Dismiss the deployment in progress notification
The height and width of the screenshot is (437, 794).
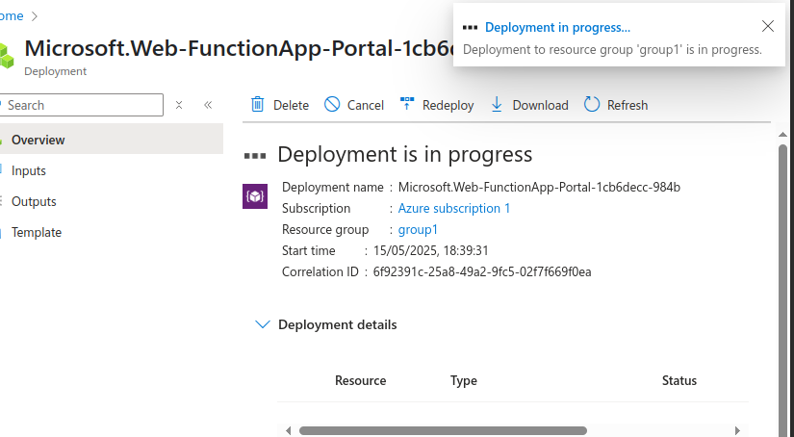[767, 27]
